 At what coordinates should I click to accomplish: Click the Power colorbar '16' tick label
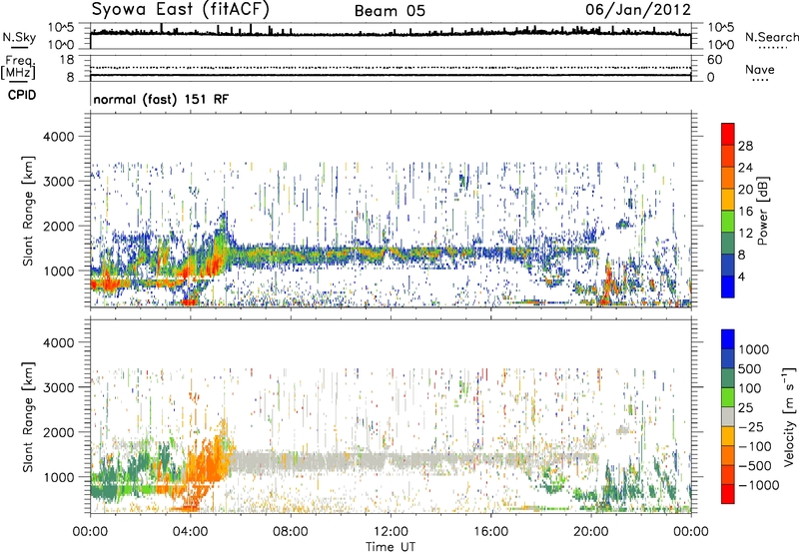coord(745,212)
